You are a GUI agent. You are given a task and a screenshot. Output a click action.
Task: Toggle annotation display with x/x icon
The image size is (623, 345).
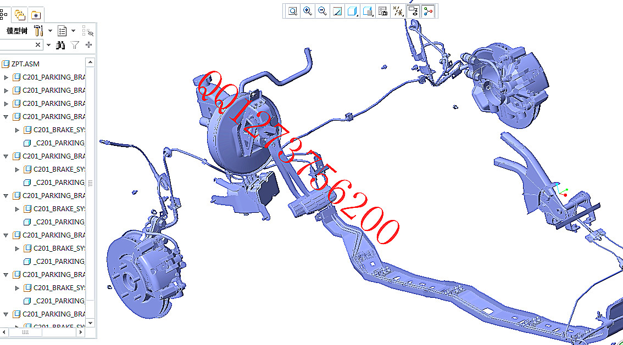[x=398, y=11]
